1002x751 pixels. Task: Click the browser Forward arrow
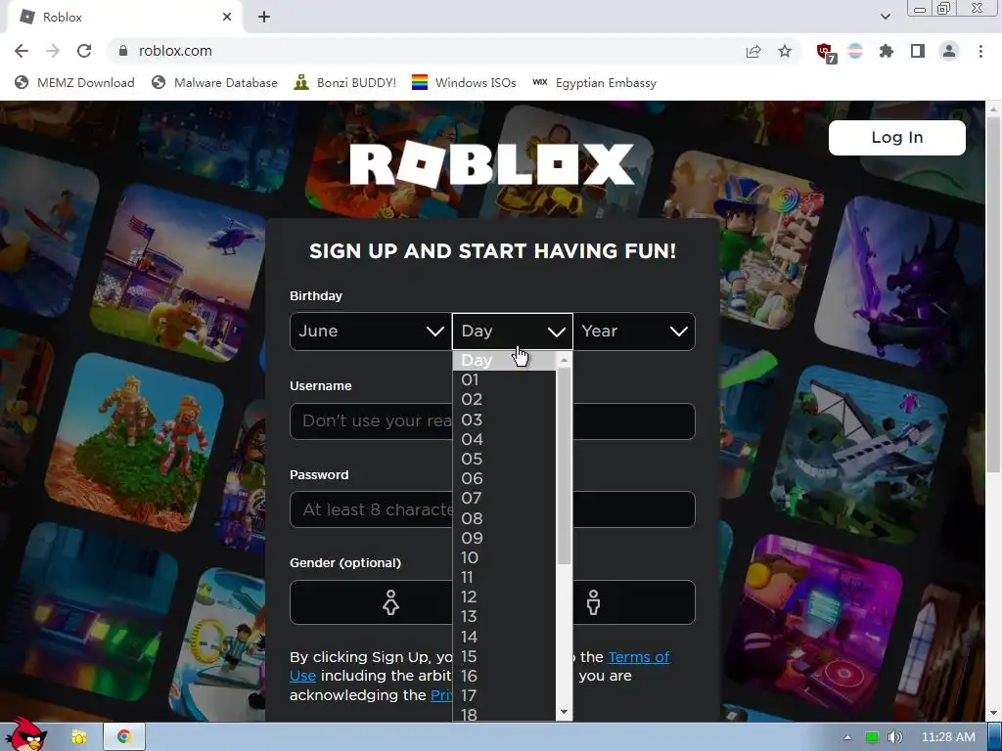point(53,51)
